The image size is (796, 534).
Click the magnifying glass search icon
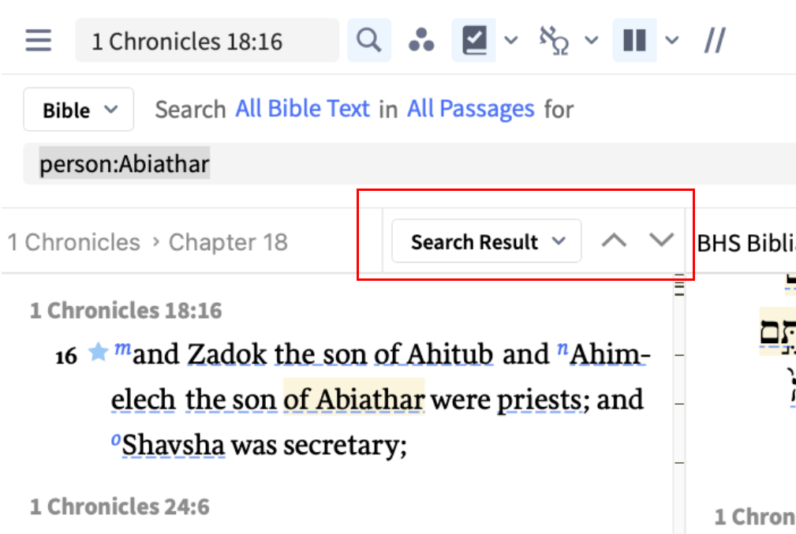tap(368, 40)
